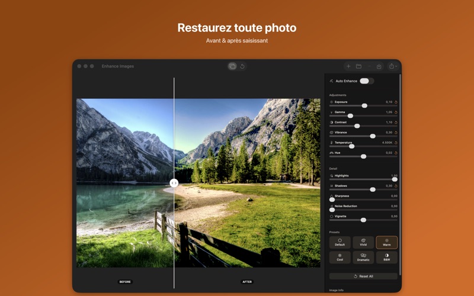Image resolution: width=474 pixels, height=296 pixels.
Task: Click the Exposure sun icon
Action: [x=331, y=102]
